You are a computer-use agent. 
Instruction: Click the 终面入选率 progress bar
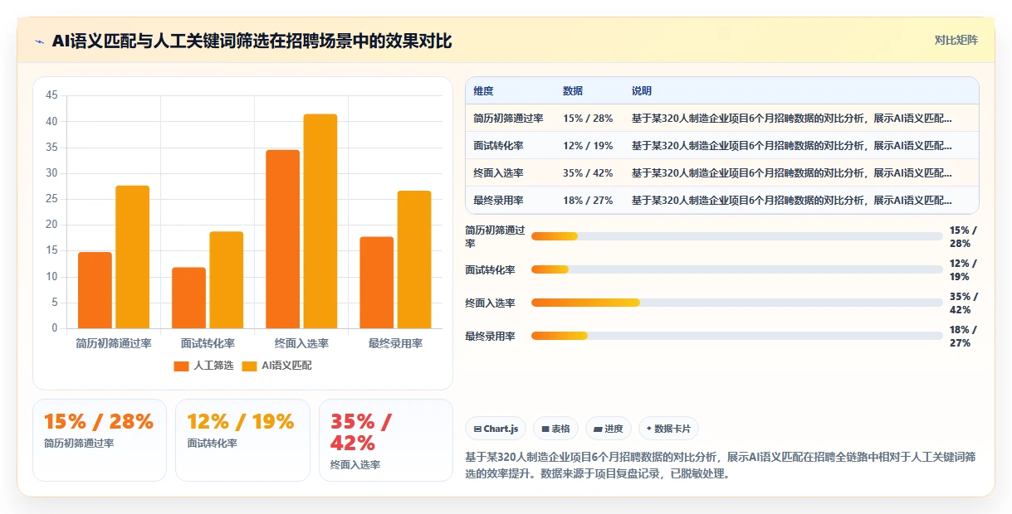click(x=737, y=303)
